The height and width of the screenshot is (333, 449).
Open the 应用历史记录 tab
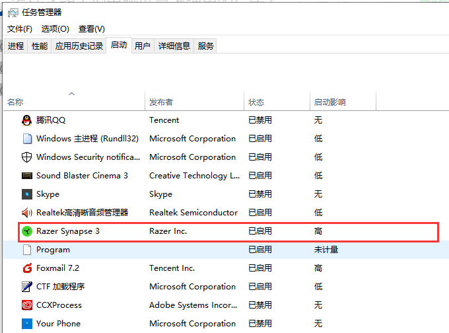[79, 46]
